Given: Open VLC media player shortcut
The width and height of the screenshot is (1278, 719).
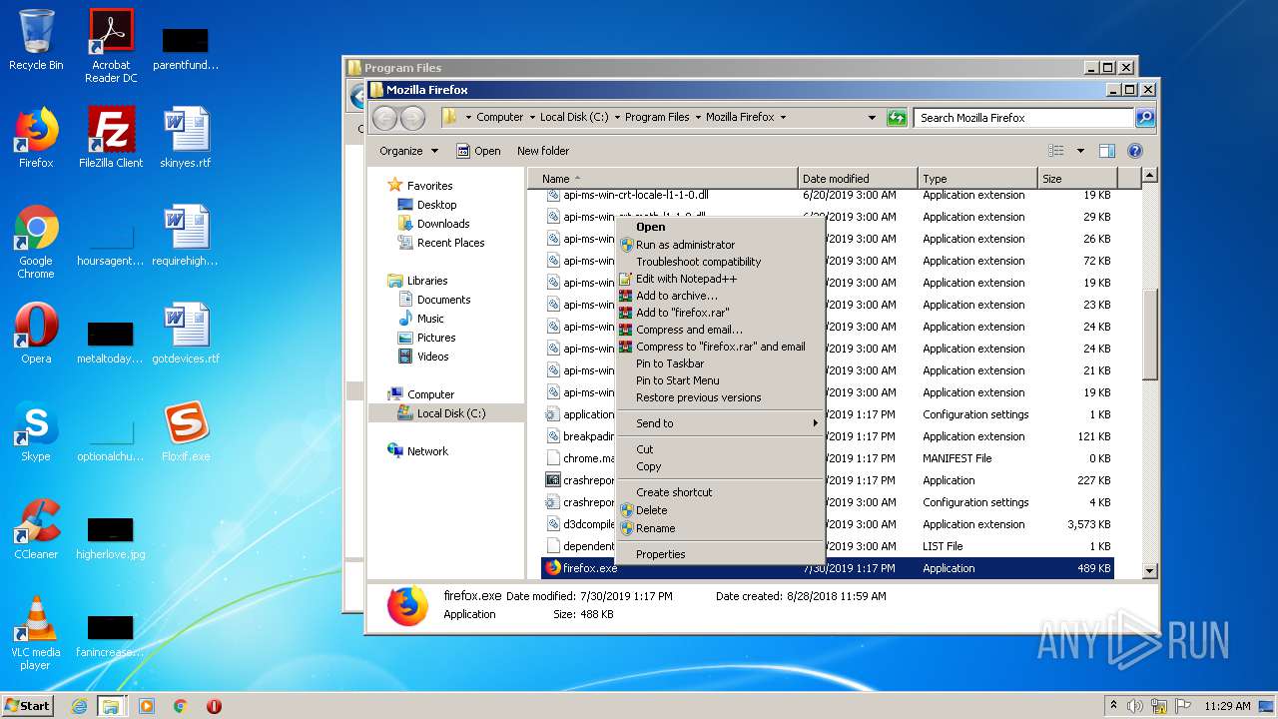Looking at the screenshot, I should (36, 633).
